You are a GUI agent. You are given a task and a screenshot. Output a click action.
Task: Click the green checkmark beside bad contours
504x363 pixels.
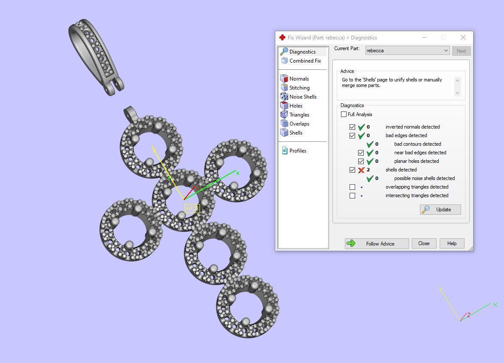coord(370,144)
